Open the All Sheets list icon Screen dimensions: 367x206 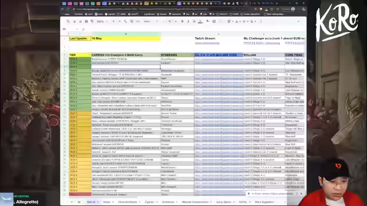pyautogui.click(x=79, y=202)
